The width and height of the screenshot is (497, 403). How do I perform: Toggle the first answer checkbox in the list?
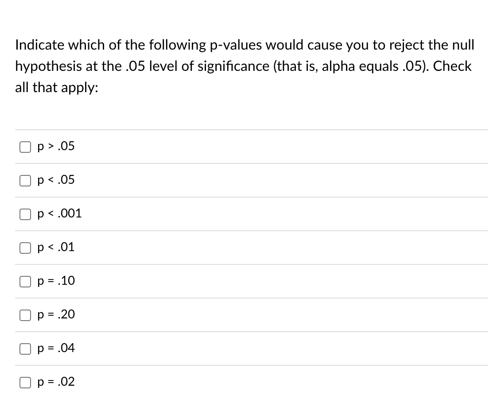click(x=25, y=147)
